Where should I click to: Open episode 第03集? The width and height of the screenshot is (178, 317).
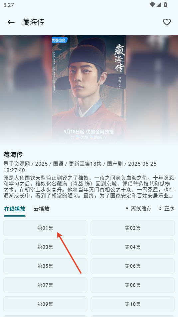(x=45, y=247)
